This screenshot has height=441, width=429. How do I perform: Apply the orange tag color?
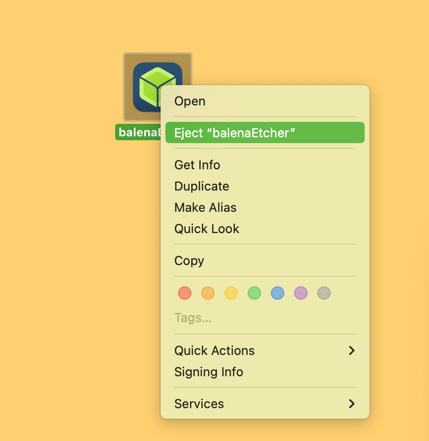tap(208, 293)
